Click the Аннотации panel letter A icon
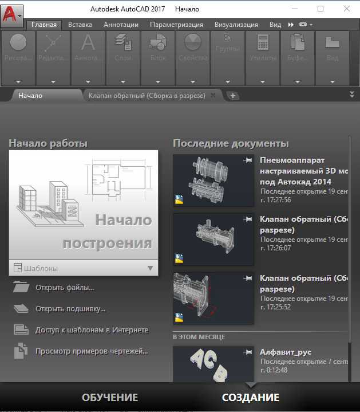The width and height of the screenshot is (360, 412). point(88,42)
